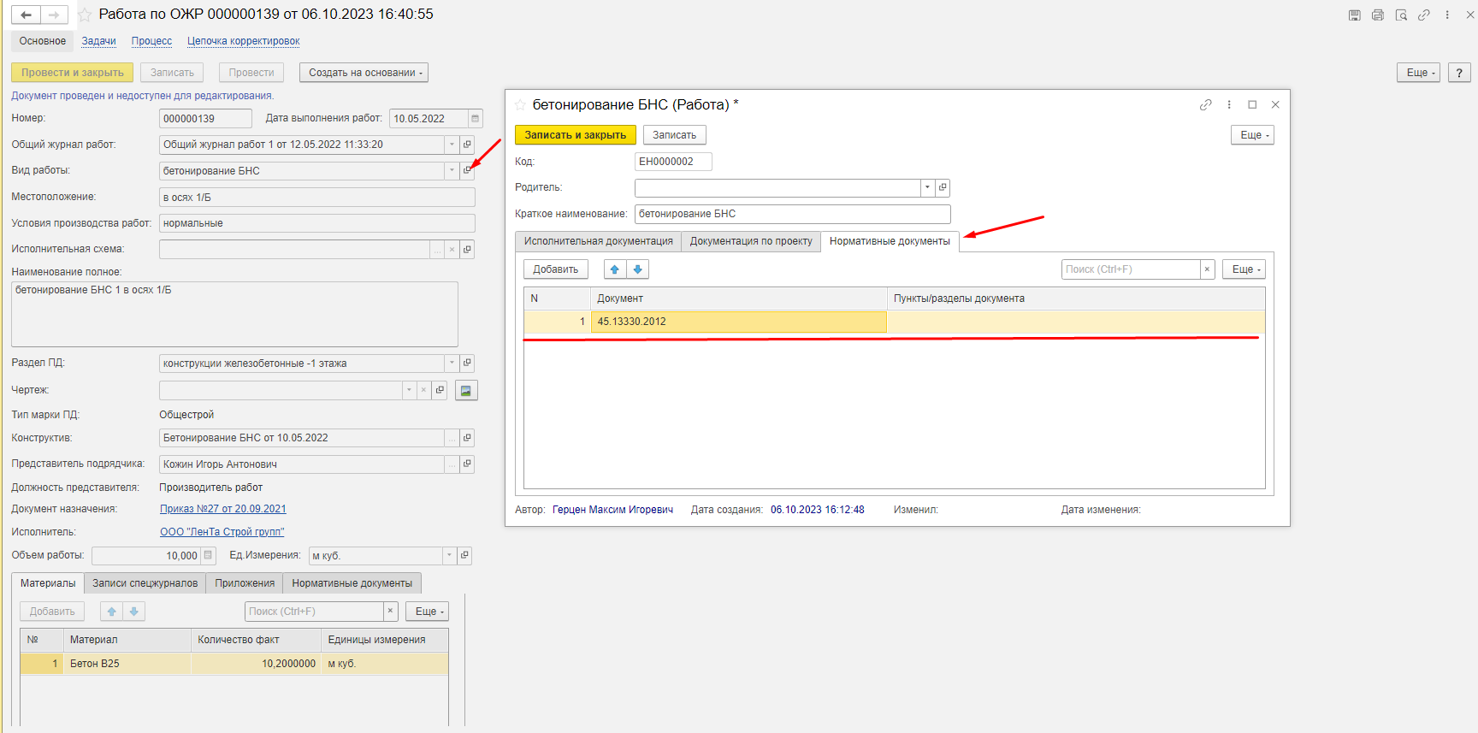The height and width of the screenshot is (733, 1478).
Task: Click the drawing image preview icon
Action: [466, 390]
